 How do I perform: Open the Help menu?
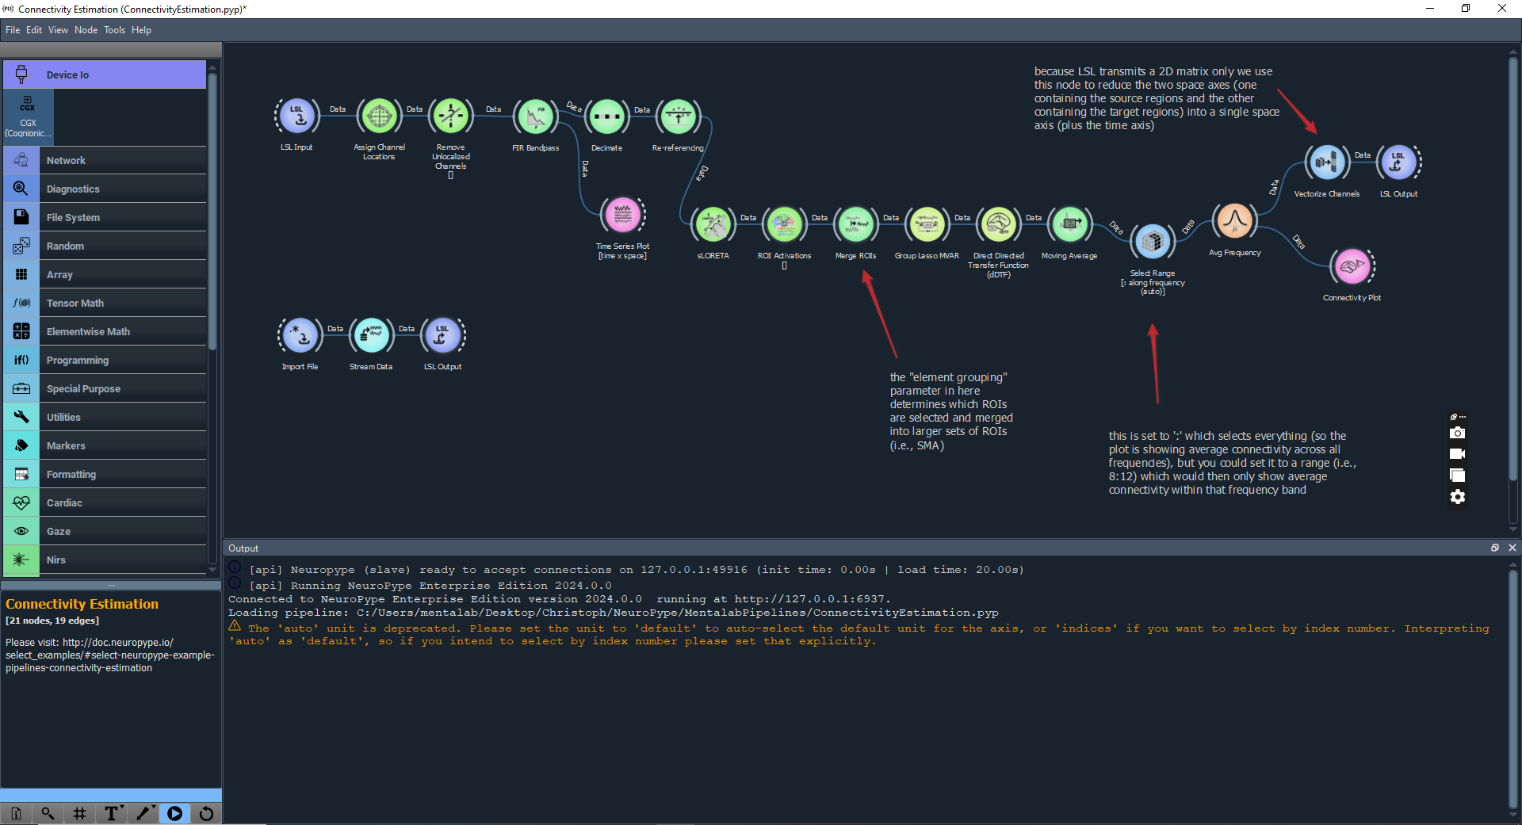point(141,30)
